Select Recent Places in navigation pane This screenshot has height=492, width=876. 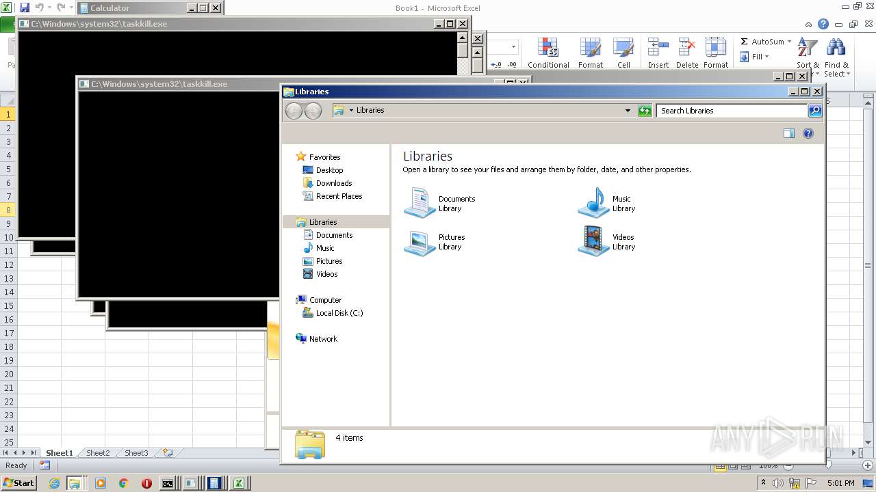pyautogui.click(x=339, y=196)
